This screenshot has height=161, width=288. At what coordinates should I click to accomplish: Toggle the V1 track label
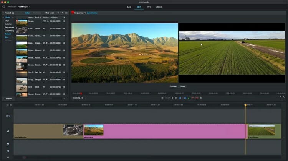coord(8,131)
